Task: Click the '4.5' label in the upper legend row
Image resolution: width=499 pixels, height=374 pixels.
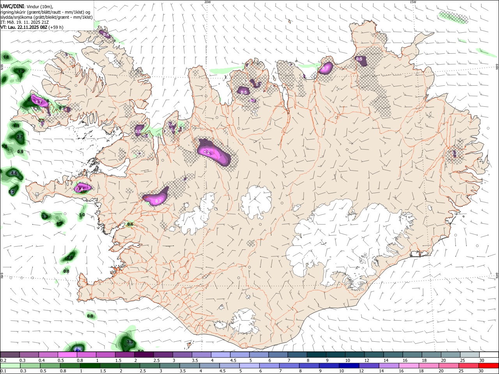Action: [233, 360]
